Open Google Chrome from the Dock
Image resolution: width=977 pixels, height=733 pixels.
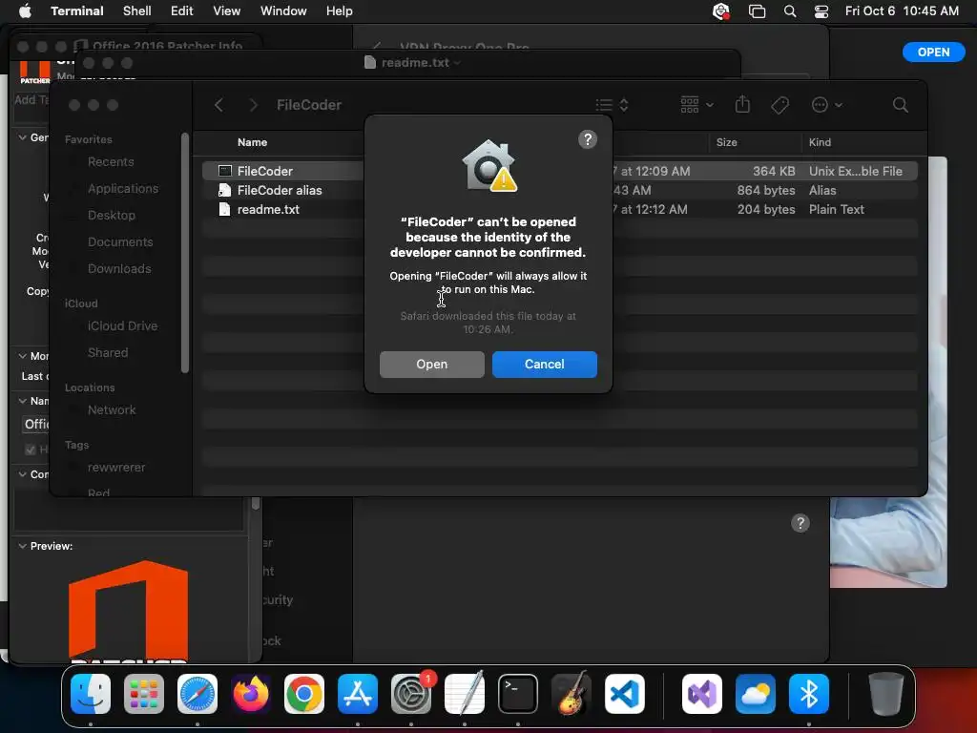[x=304, y=694]
